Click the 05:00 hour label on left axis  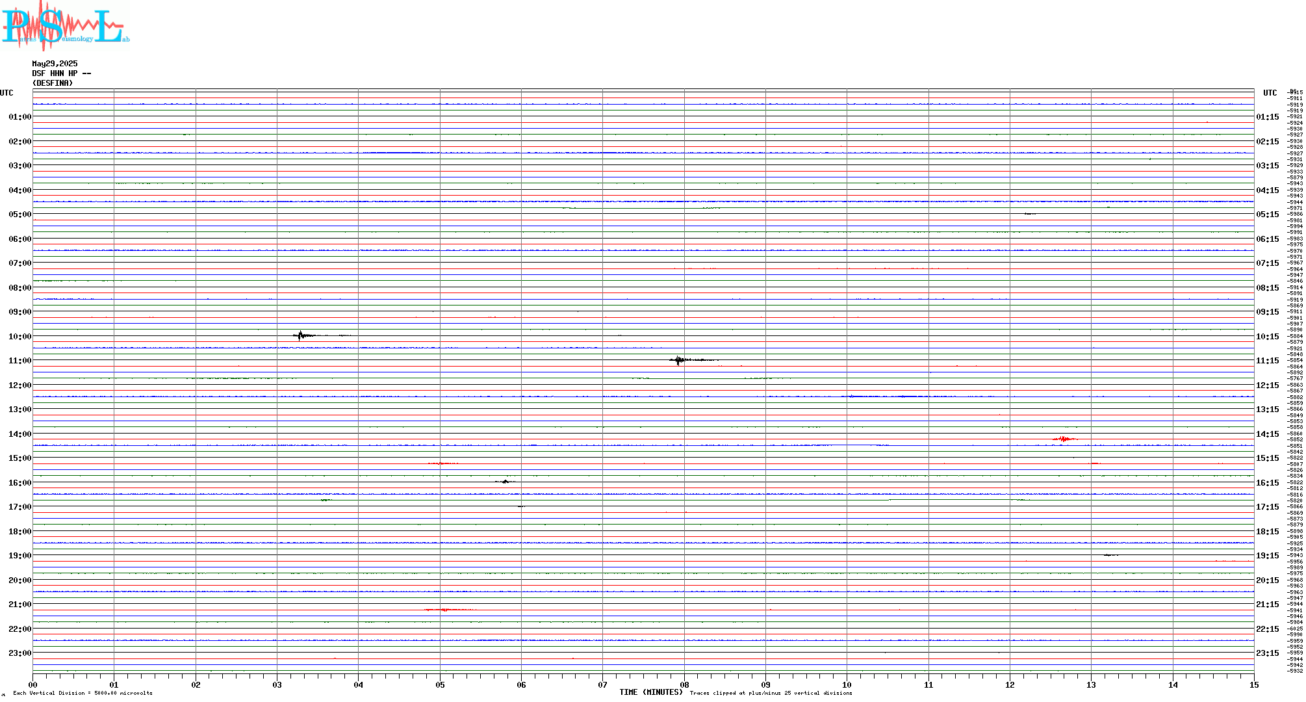tap(19, 214)
